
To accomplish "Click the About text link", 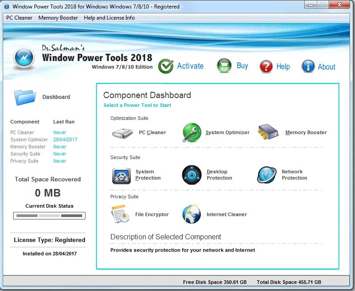I will (x=326, y=67).
